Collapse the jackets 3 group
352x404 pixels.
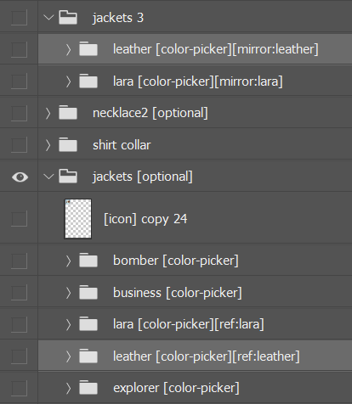48,18
